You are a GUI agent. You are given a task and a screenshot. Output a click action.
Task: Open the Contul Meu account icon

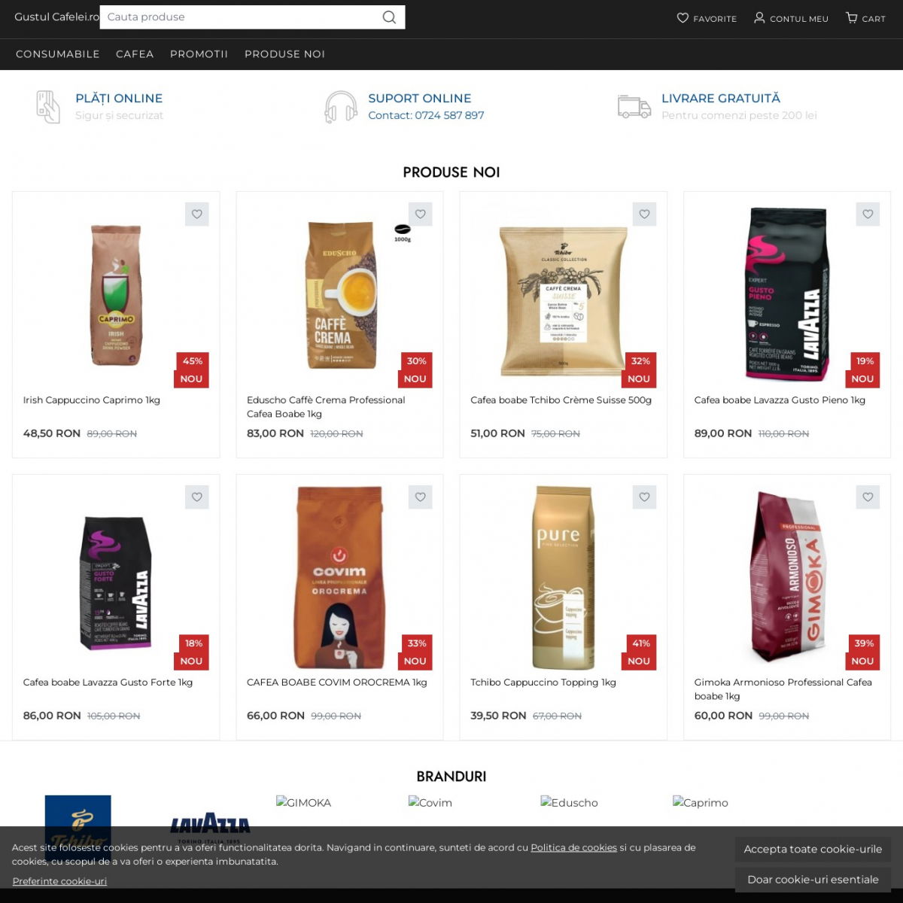[759, 18]
